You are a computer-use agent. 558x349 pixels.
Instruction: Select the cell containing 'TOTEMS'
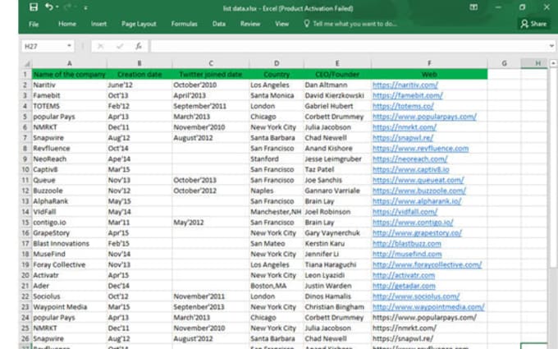point(70,106)
